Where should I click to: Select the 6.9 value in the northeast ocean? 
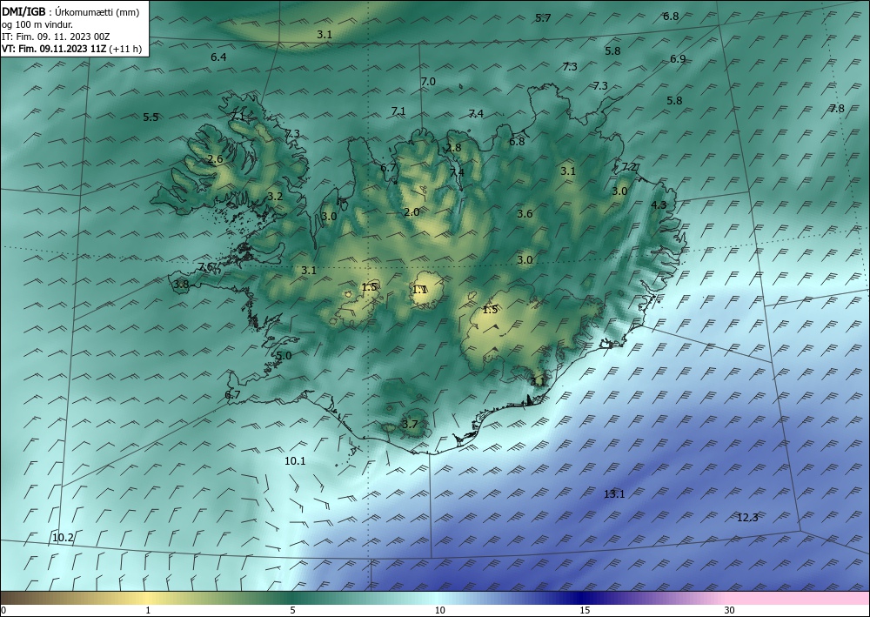tap(678, 59)
